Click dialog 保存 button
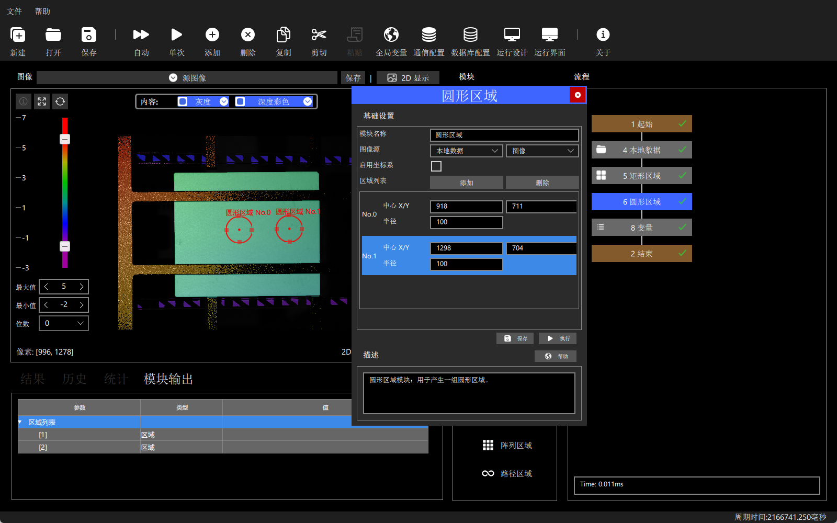This screenshot has width=837, height=523. point(515,338)
